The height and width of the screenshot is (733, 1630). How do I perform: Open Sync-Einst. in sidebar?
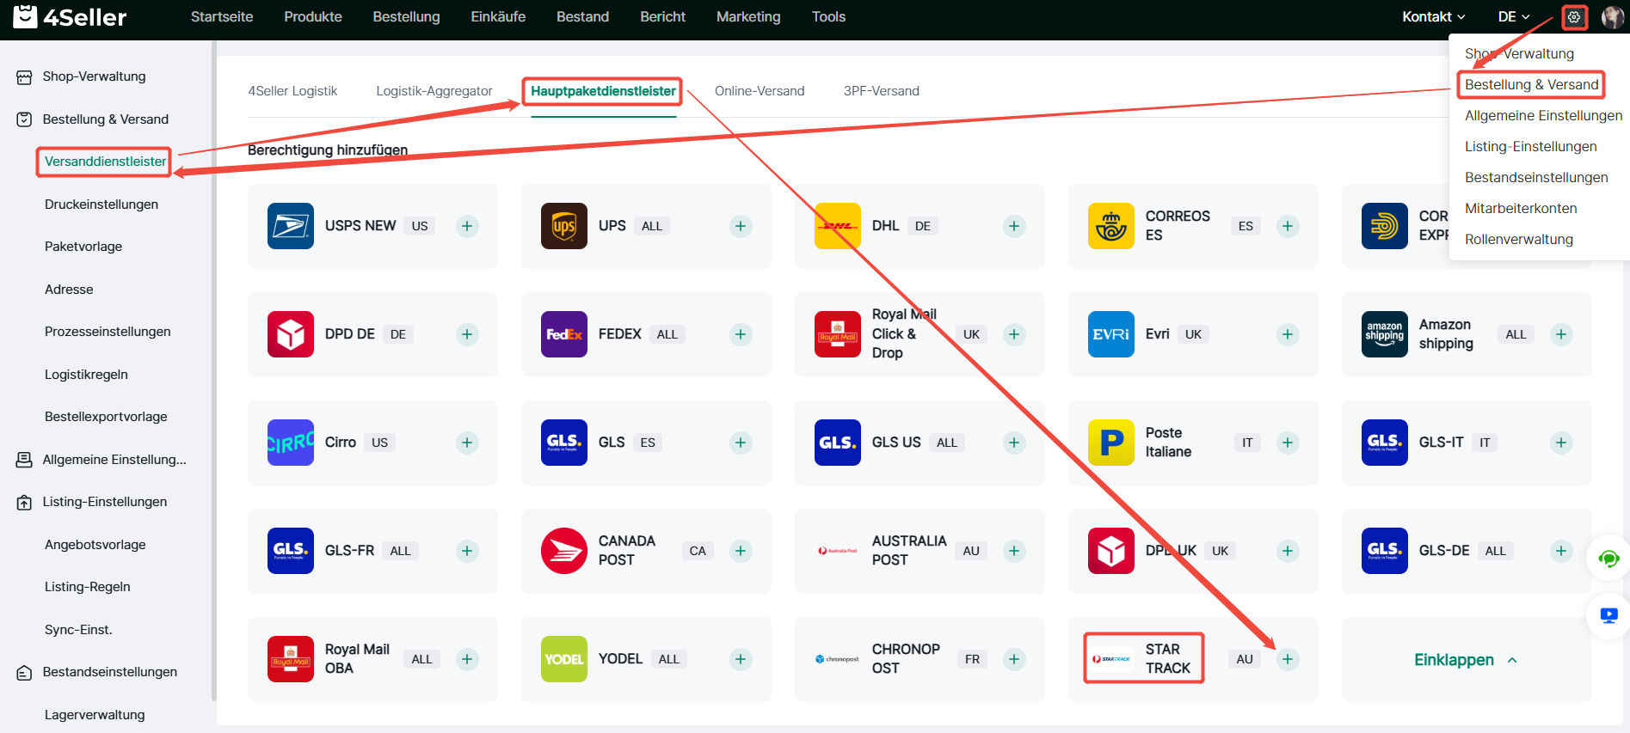(78, 630)
